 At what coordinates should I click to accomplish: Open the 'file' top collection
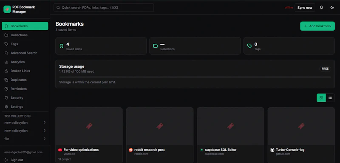(x=25, y=139)
